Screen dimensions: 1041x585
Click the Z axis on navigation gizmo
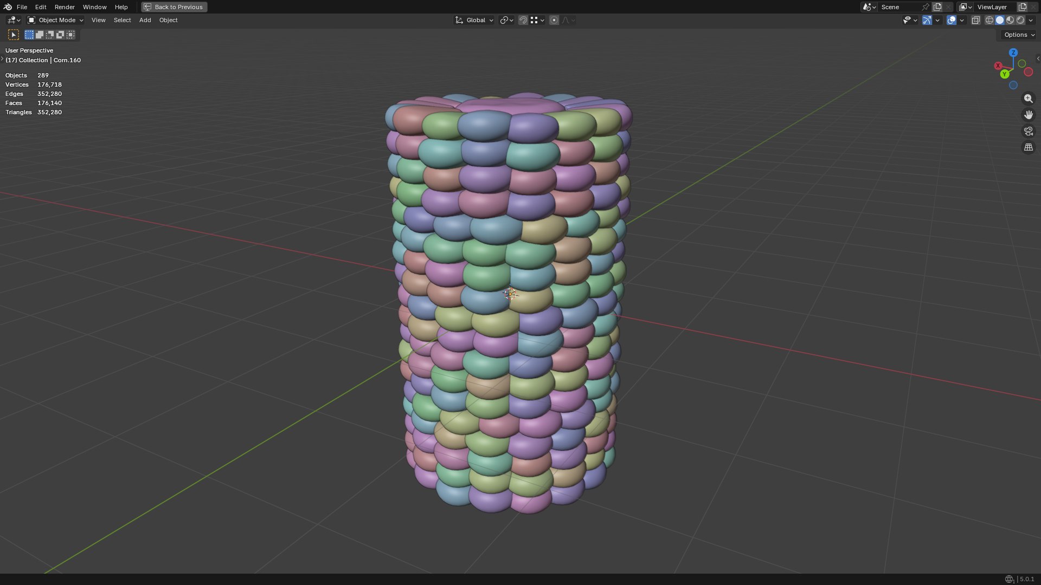coord(1013,53)
